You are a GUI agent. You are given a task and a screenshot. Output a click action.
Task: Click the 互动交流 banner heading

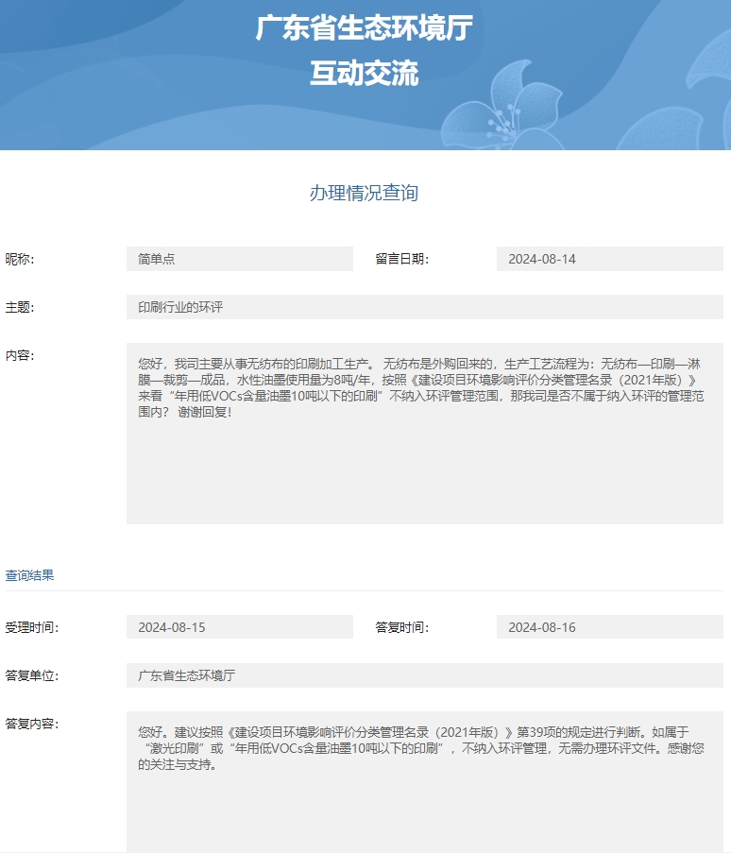pyautogui.click(x=365, y=74)
